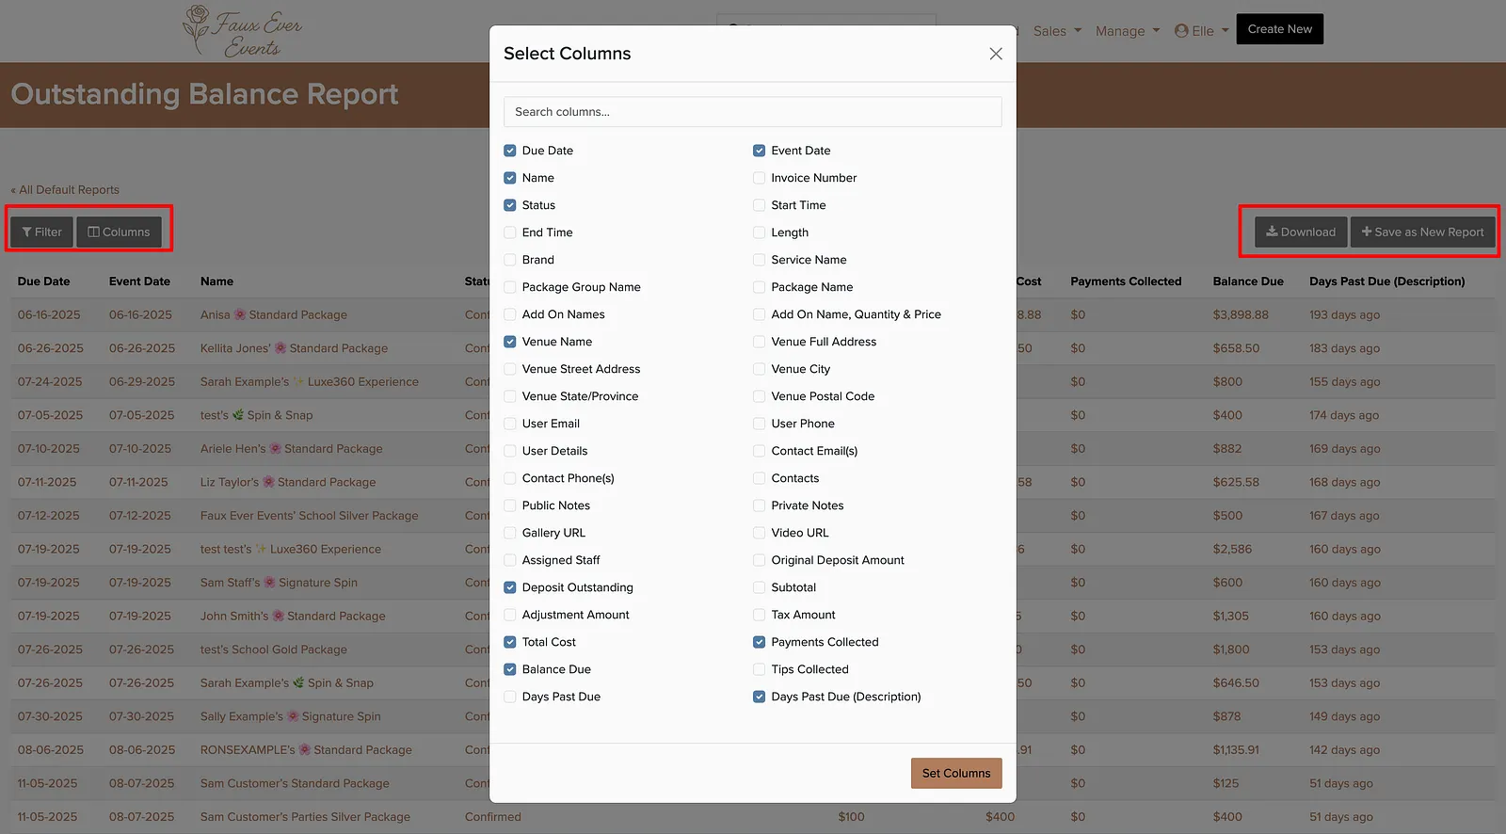Enable the Contact Email(s) column
The width and height of the screenshot is (1506, 834).
pos(759,451)
